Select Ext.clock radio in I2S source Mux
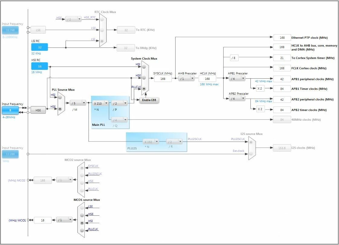Screen dimensions: 339x245 (251, 154)
